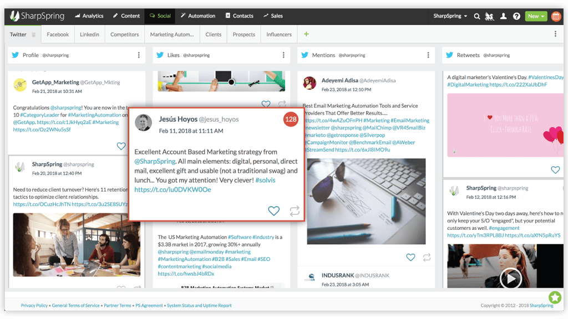Open the https://t.co/luODVKW0Oe link
This screenshot has width=568, height=319.
tap(173, 189)
